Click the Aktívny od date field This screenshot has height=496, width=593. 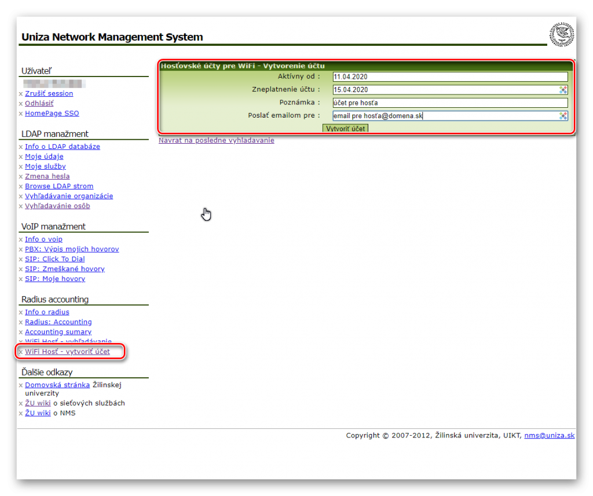[x=450, y=77]
